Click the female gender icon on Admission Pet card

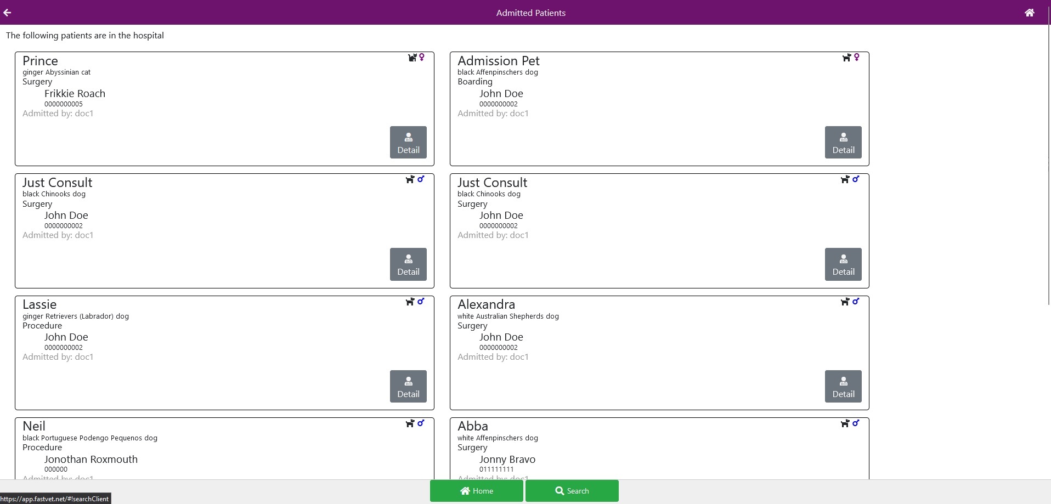click(x=856, y=57)
